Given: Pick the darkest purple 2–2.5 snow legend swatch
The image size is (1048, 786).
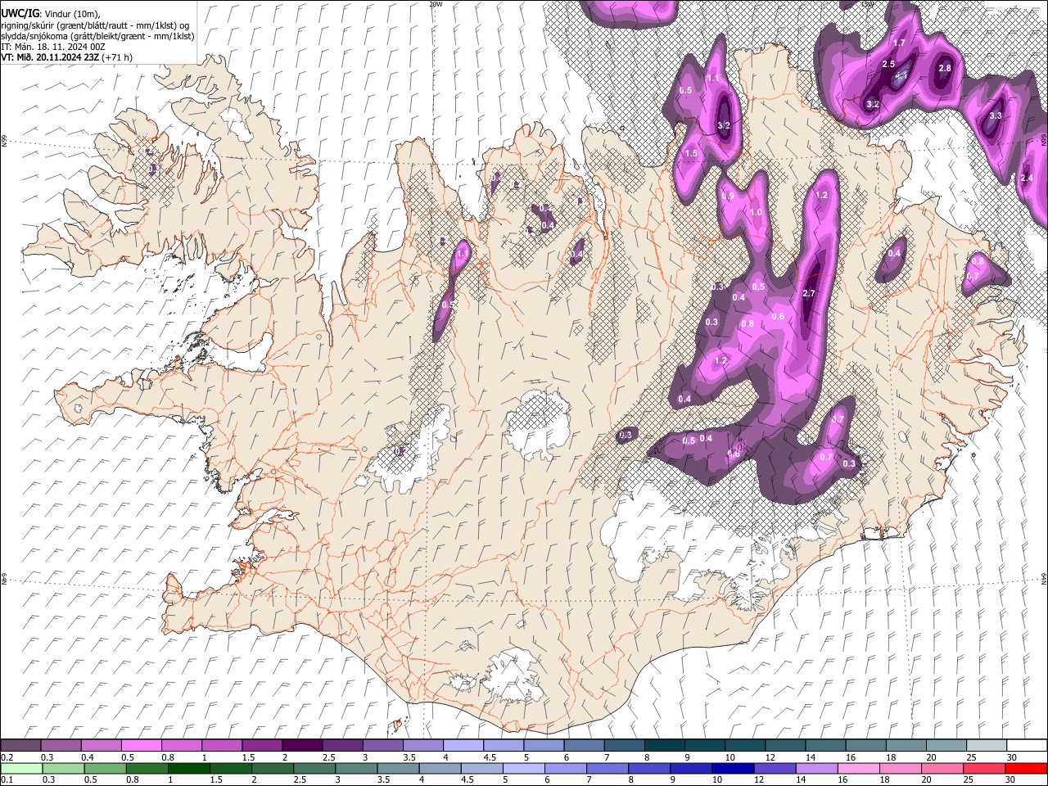Looking at the screenshot, I should [x=301, y=746].
